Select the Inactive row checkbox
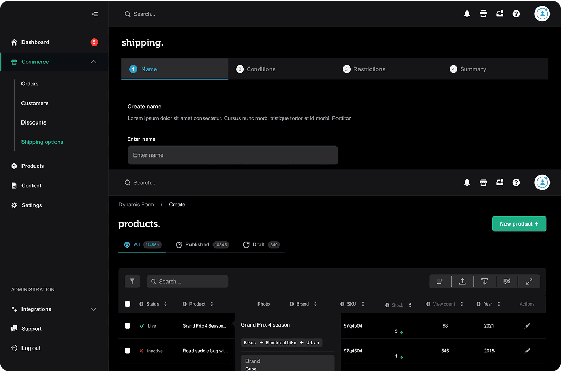The width and height of the screenshot is (561, 371). [127, 351]
